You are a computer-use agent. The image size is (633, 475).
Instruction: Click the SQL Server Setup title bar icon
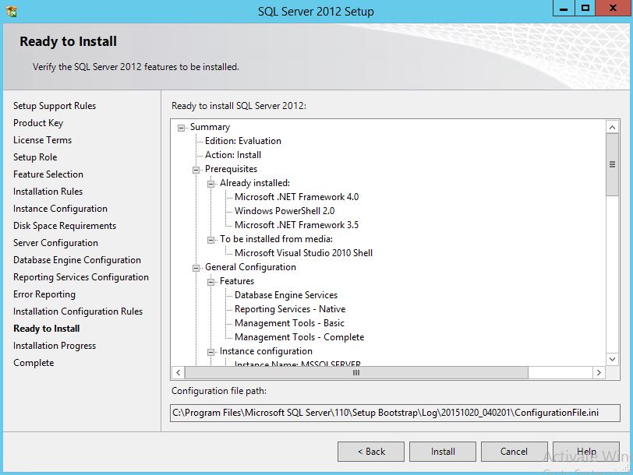point(11,11)
